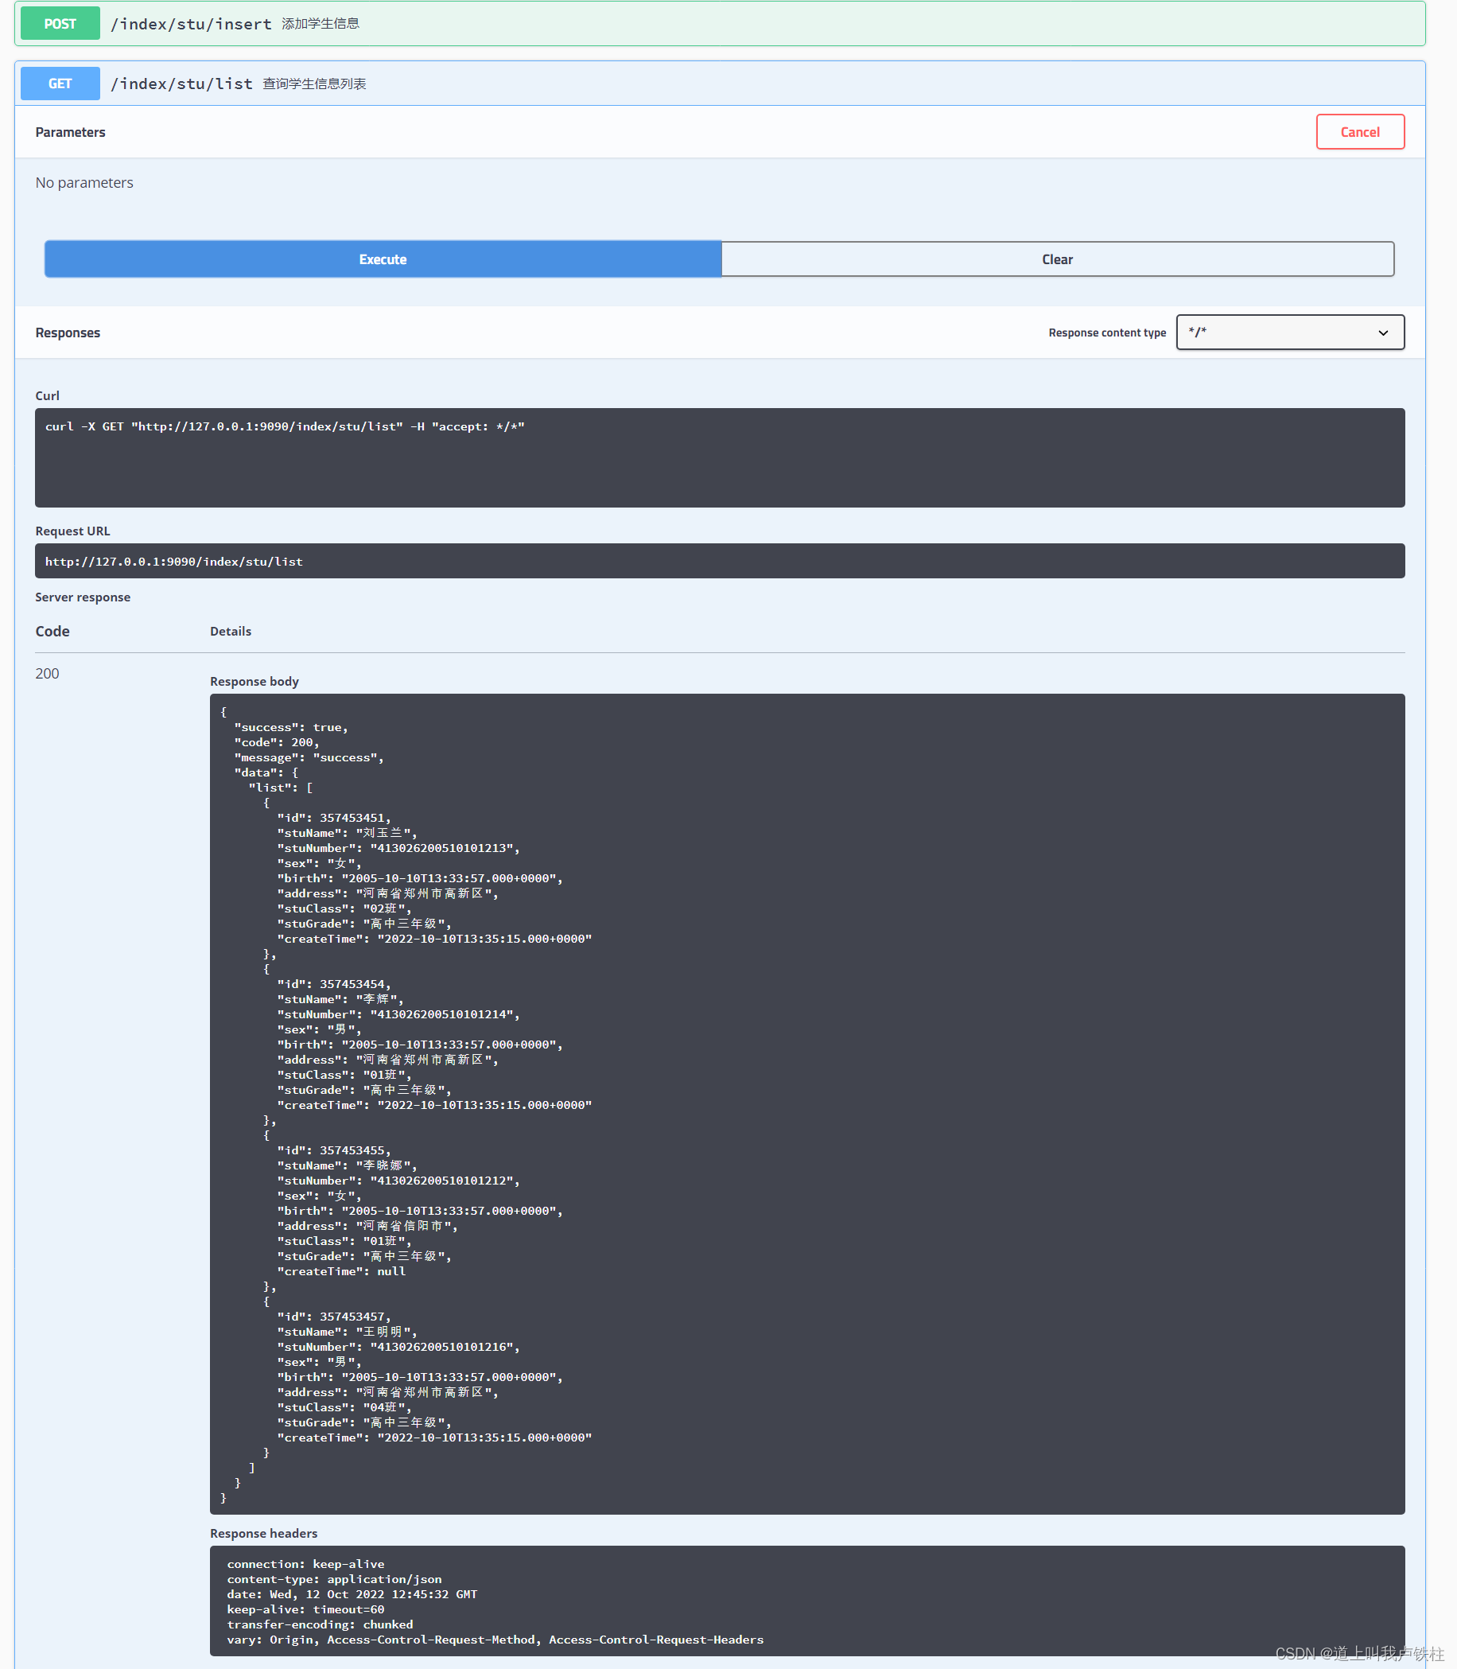
Task: Click the blue GET method badge
Action: 60,83
